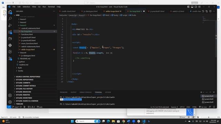Maximize the panel with the up chevron
The height and width of the screenshot is (124, 221).
click(210, 92)
